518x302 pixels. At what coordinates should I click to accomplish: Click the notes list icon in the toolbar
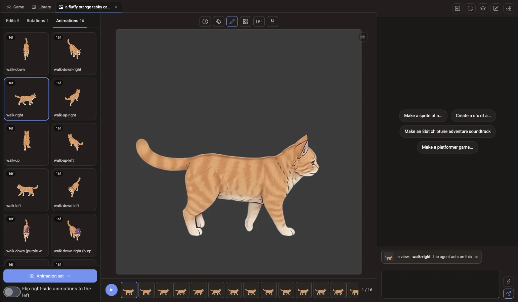259,21
